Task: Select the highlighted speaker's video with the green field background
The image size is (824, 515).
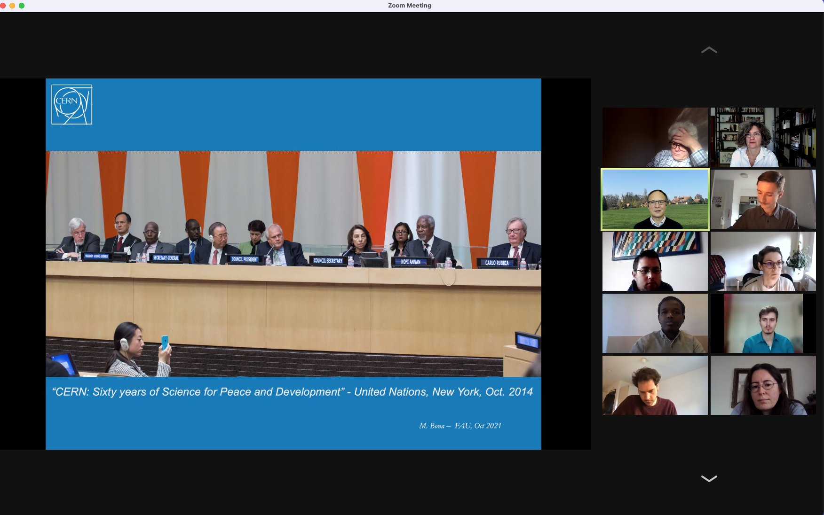Action: 655,199
